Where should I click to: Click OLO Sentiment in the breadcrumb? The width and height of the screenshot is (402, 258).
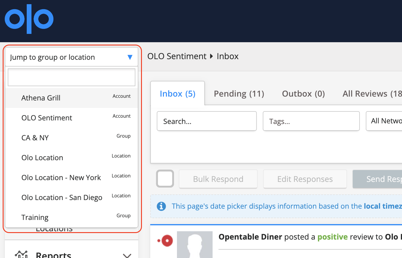tap(177, 56)
